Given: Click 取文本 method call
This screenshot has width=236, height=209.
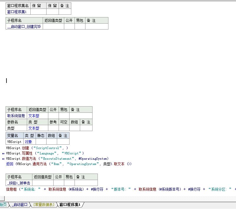Looking at the screenshot, I should [119, 164].
